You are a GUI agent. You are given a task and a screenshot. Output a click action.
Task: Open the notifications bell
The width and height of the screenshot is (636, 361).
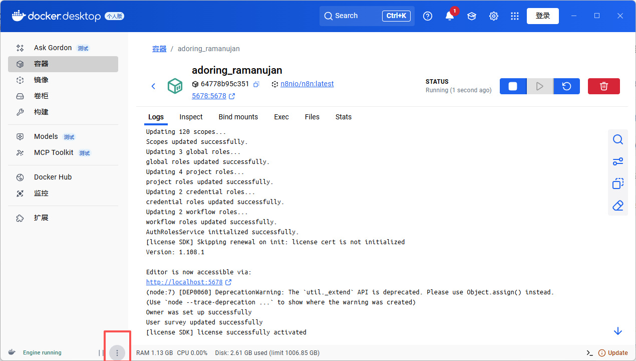click(450, 16)
